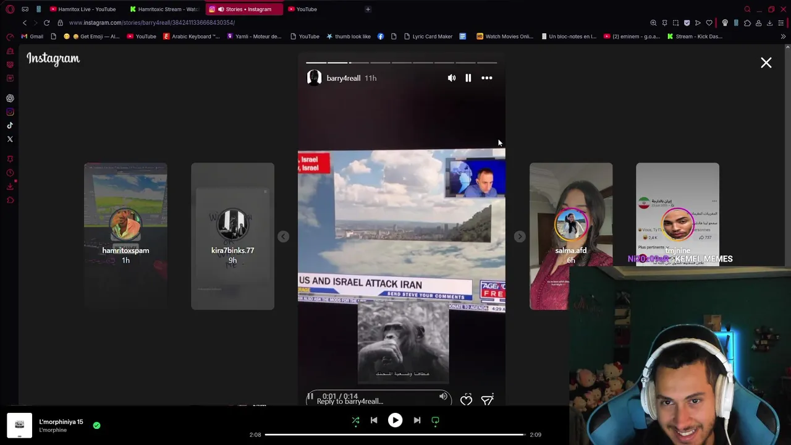Click the green saved-to-library checkmark
The width and height of the screenshot is (791, 445).
pos(96,425)
